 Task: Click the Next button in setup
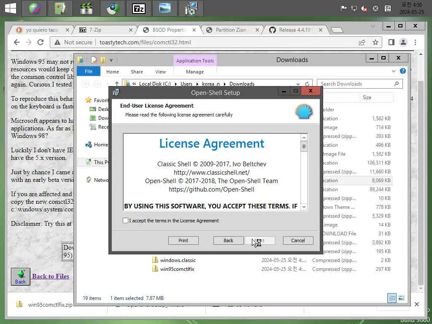(x=260, y=240)
